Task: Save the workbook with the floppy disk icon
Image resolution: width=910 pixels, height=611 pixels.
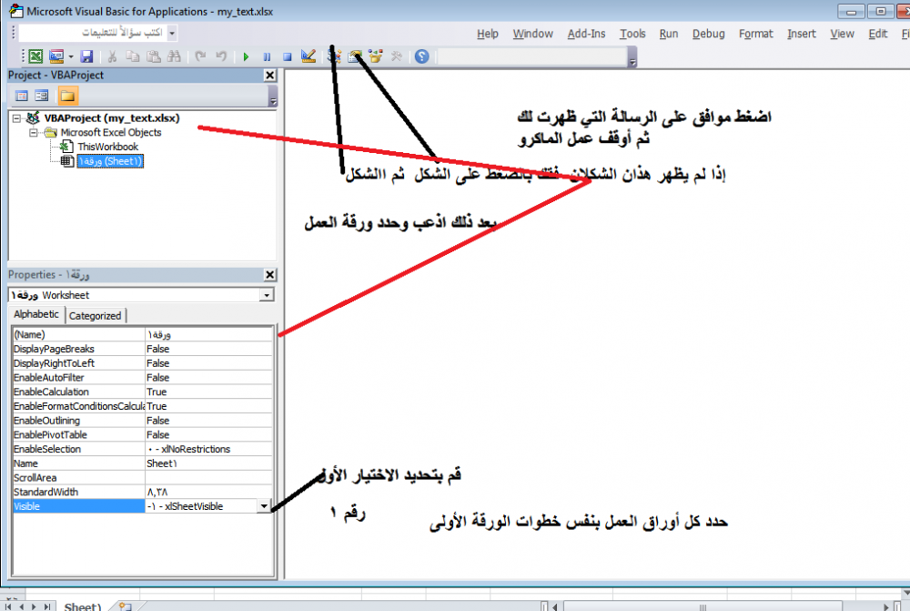Action: [86, 56]
